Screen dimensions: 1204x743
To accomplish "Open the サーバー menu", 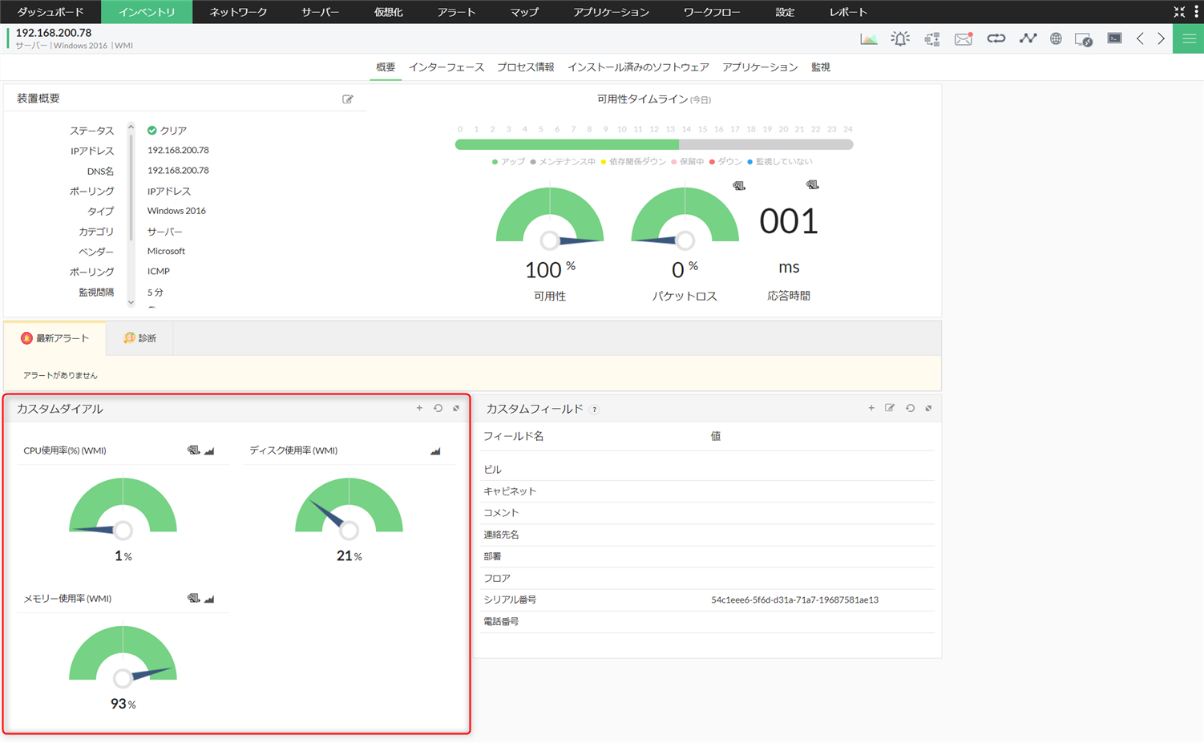I will point(320,12).
